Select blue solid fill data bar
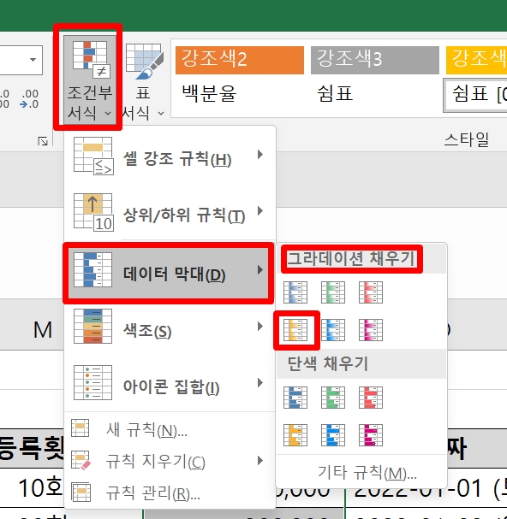The width and height of the screenshot is (507, 519). point(295,398)
